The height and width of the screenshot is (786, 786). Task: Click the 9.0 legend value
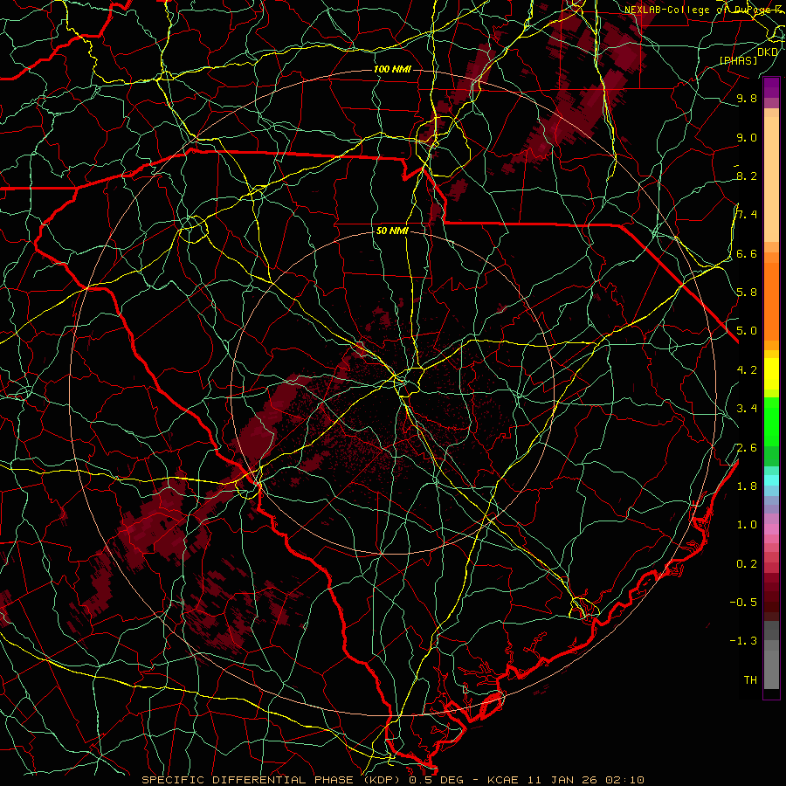pyautogui.click(x=747, y=137)
